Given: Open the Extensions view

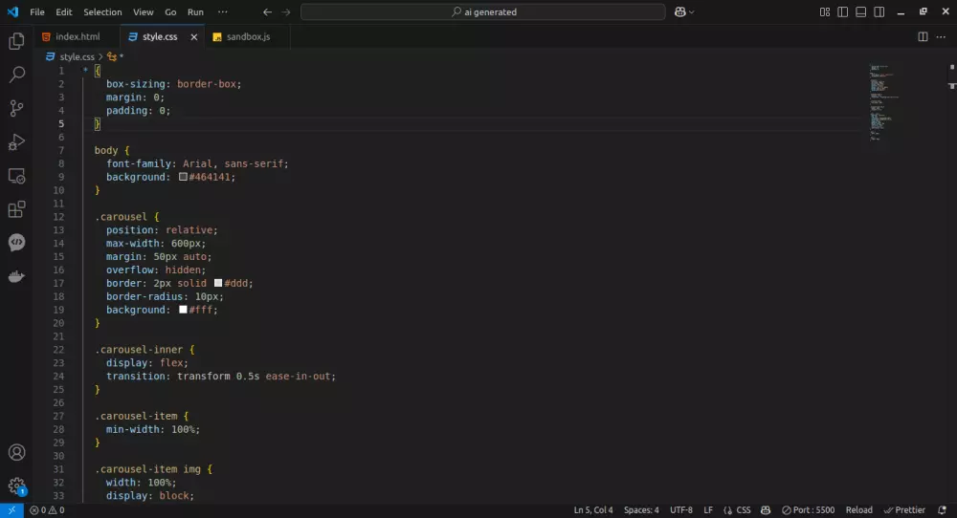Looking at the screenshot, I should 16,209.
